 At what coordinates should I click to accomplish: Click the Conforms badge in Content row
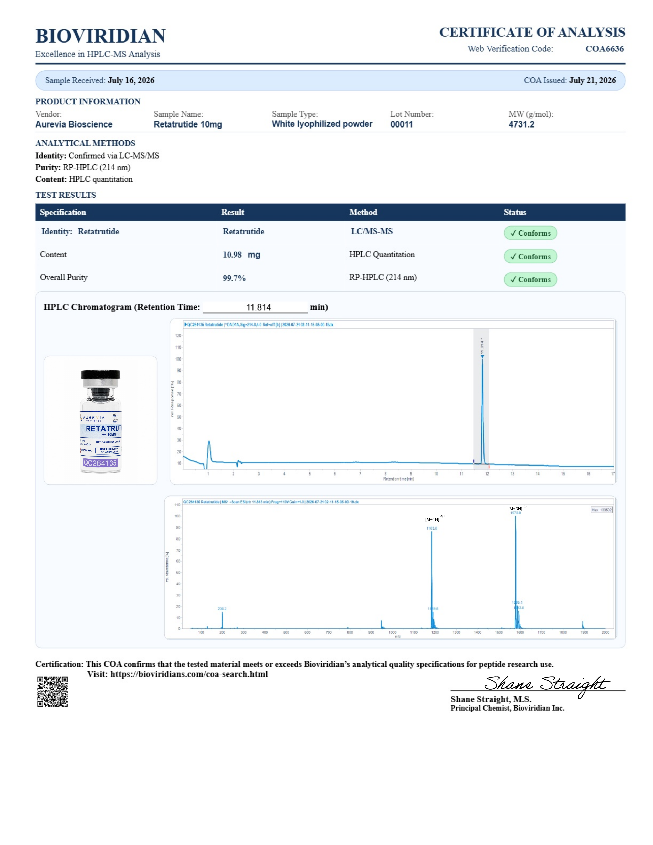tap(530, 256)
